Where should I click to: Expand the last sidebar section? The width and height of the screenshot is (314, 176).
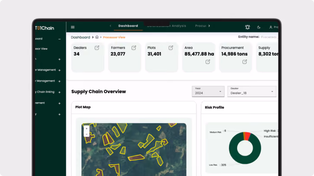pos(59,114)
